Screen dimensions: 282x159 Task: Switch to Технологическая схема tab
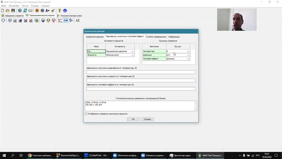(x=69, y=16)
